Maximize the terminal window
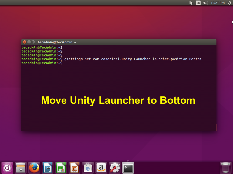 [34, 42]
